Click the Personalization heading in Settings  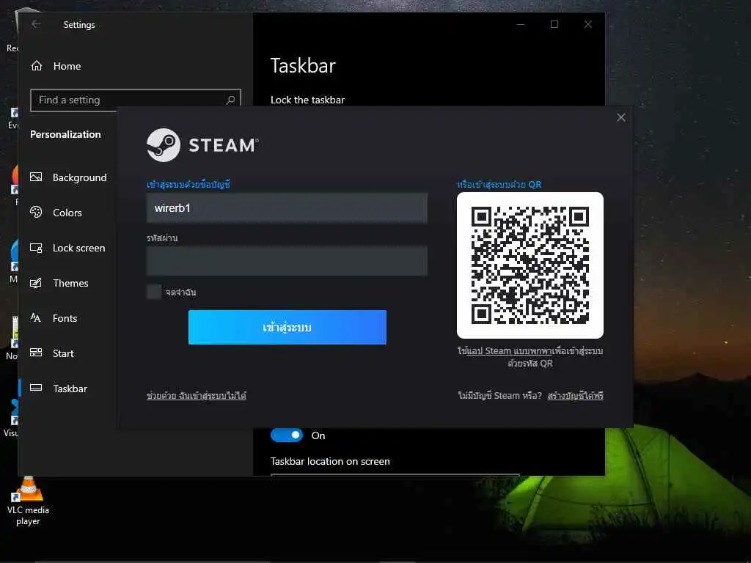[65, 135]
